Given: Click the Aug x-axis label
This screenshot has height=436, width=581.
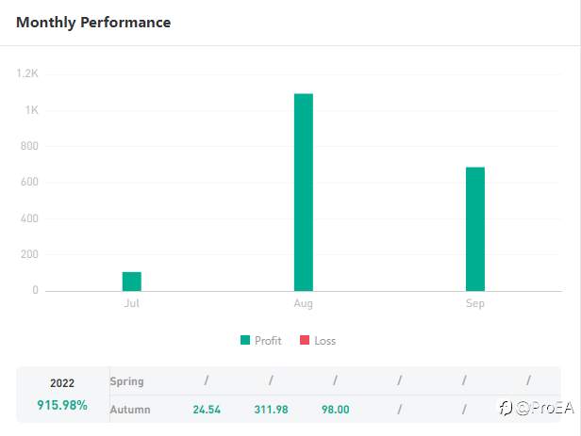Looking at the screenshot, I should [x=303, y=303].
